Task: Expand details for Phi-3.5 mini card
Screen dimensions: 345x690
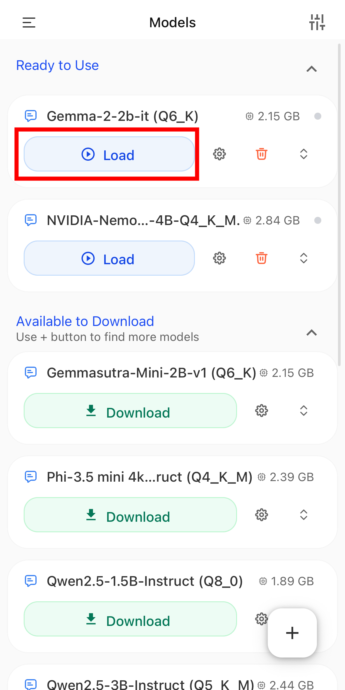Action: pyautogui.click(x=304, y=515)
